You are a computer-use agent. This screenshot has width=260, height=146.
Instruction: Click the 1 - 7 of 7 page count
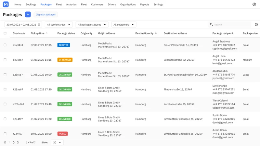tap(31, 142)
